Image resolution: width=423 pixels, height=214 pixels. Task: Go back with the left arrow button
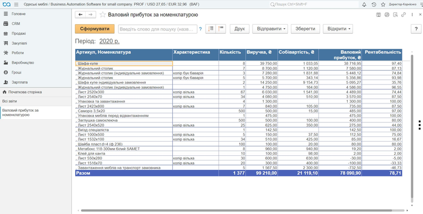[80, 15]
